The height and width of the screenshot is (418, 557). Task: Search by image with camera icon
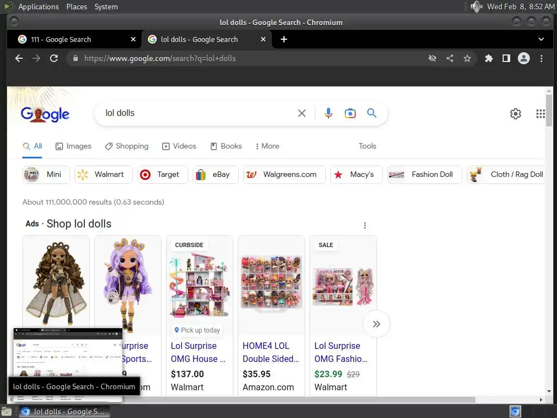coord(350,113)
